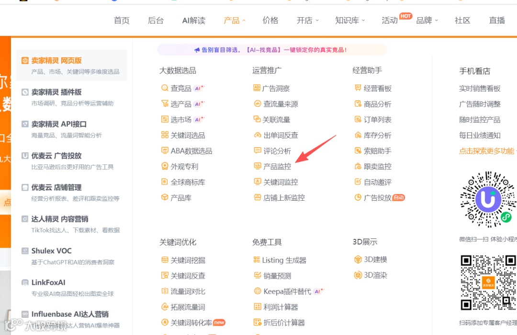Open the 直播 navigation item
This screenshot has width=517, height=335.
(x=497, y=21)
